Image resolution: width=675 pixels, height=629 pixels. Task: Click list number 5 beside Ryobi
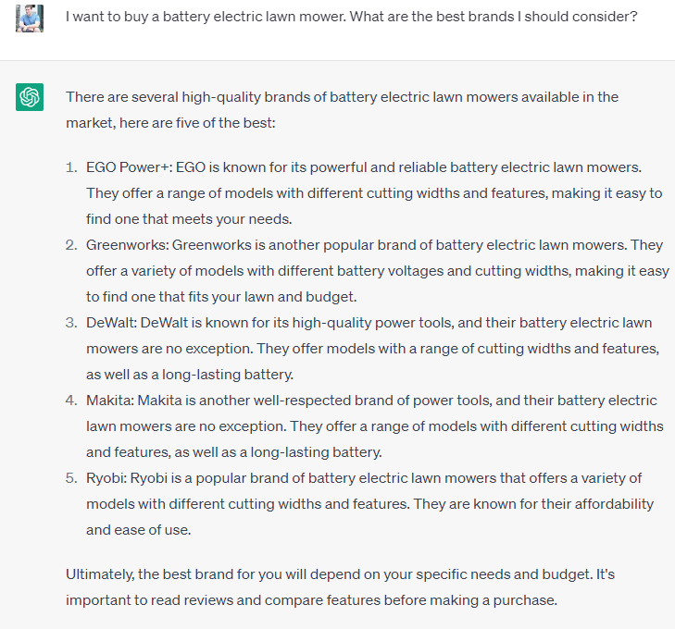click(x=70, y=478)
